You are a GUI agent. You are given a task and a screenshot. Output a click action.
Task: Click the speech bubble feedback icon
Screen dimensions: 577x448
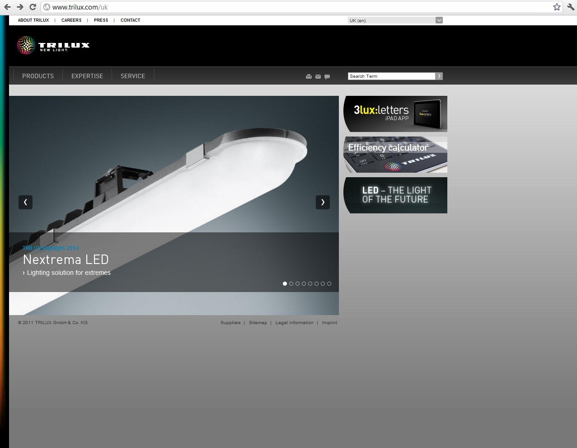click(327, 76)
